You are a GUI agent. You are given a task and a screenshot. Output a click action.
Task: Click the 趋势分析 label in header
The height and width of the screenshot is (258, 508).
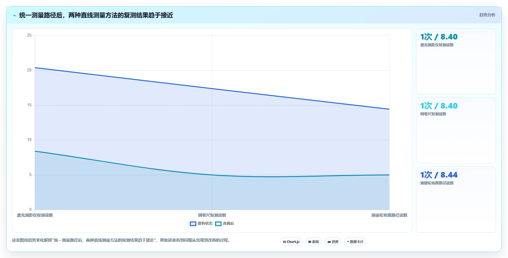pos(487,15)
